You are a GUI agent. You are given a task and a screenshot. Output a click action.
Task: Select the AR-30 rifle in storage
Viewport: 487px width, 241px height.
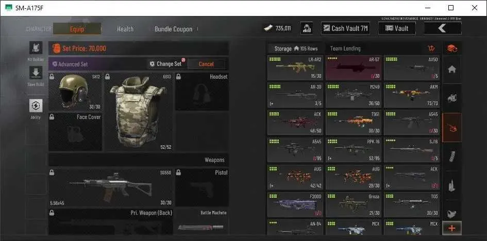coord(295,95)
